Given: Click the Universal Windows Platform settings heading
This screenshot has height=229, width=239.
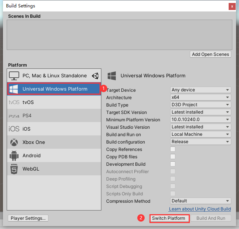Looking at the screenshot, I should [x=153, y=76].
